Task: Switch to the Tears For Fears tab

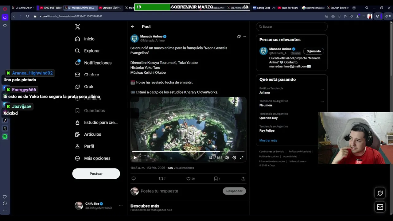Action: pos(288,8)
